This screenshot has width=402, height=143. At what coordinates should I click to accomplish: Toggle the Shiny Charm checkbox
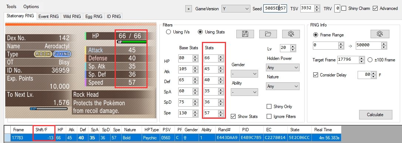[344, 8]
